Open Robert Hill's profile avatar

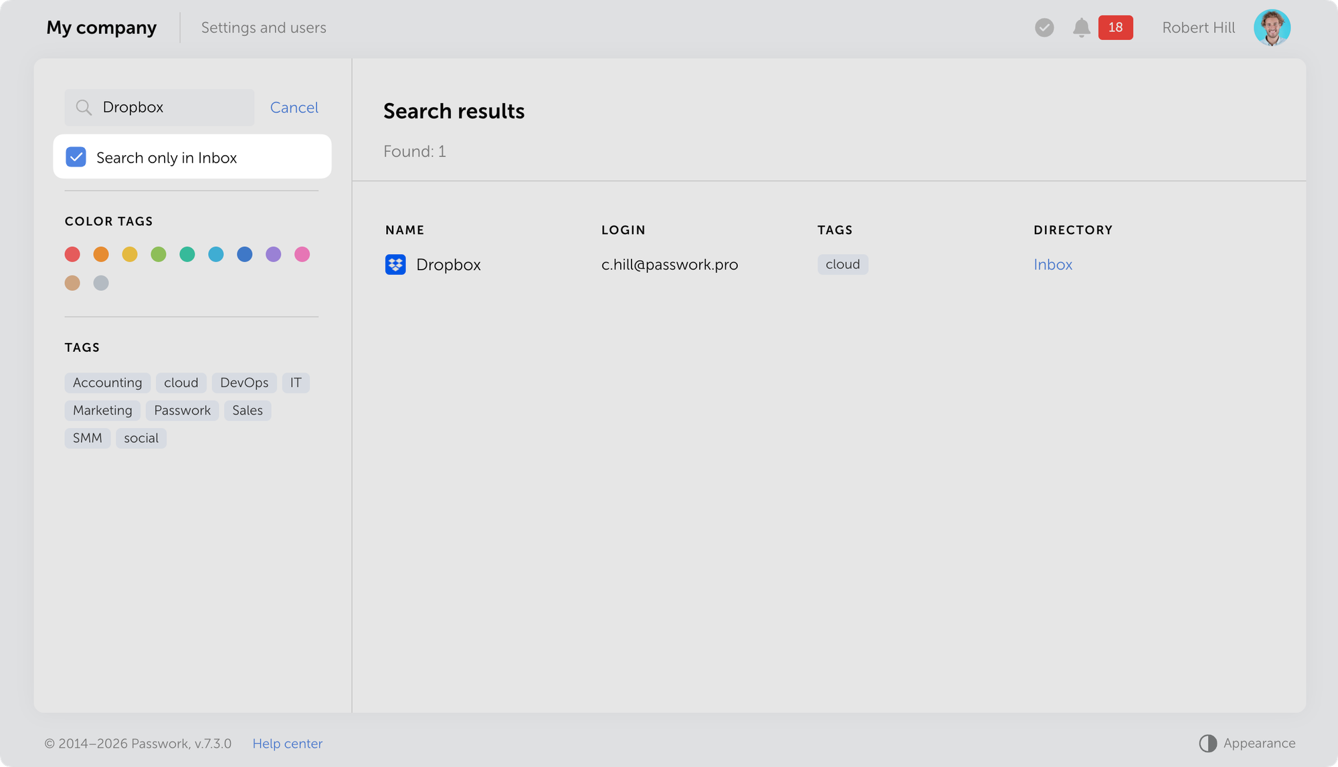click(x=1271, y=27)
